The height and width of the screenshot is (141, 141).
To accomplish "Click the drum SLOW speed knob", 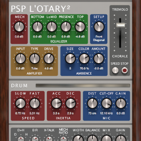I will tap(20, 103).
